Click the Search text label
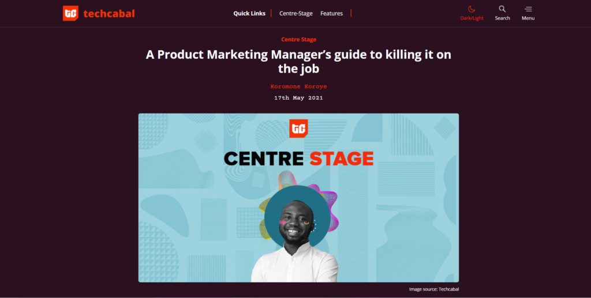Image resolution: width=591 pixels, height=298 pixels. pos(502,18)
